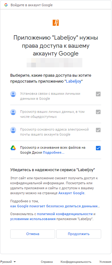Image resolution: width=112 pixels, height=265 pixels.
Task: Click profile icon beside 'Установка связи' permission
Action: (13, 94)
